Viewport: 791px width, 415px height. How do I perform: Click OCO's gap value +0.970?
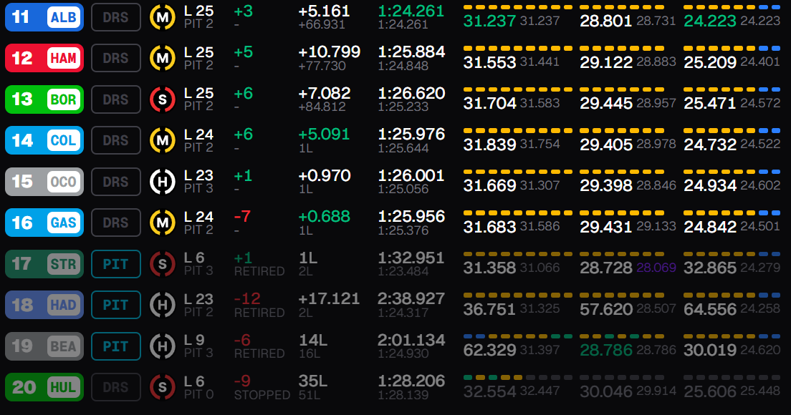coord(325,175)
